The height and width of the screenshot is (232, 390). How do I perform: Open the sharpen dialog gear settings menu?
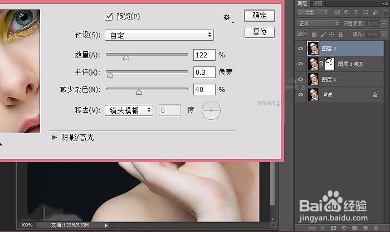click(227, 17)
